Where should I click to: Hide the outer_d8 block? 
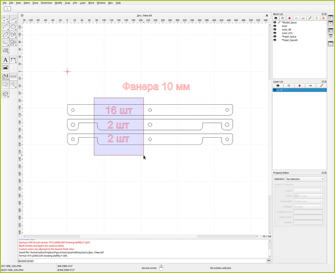point(275,29)
